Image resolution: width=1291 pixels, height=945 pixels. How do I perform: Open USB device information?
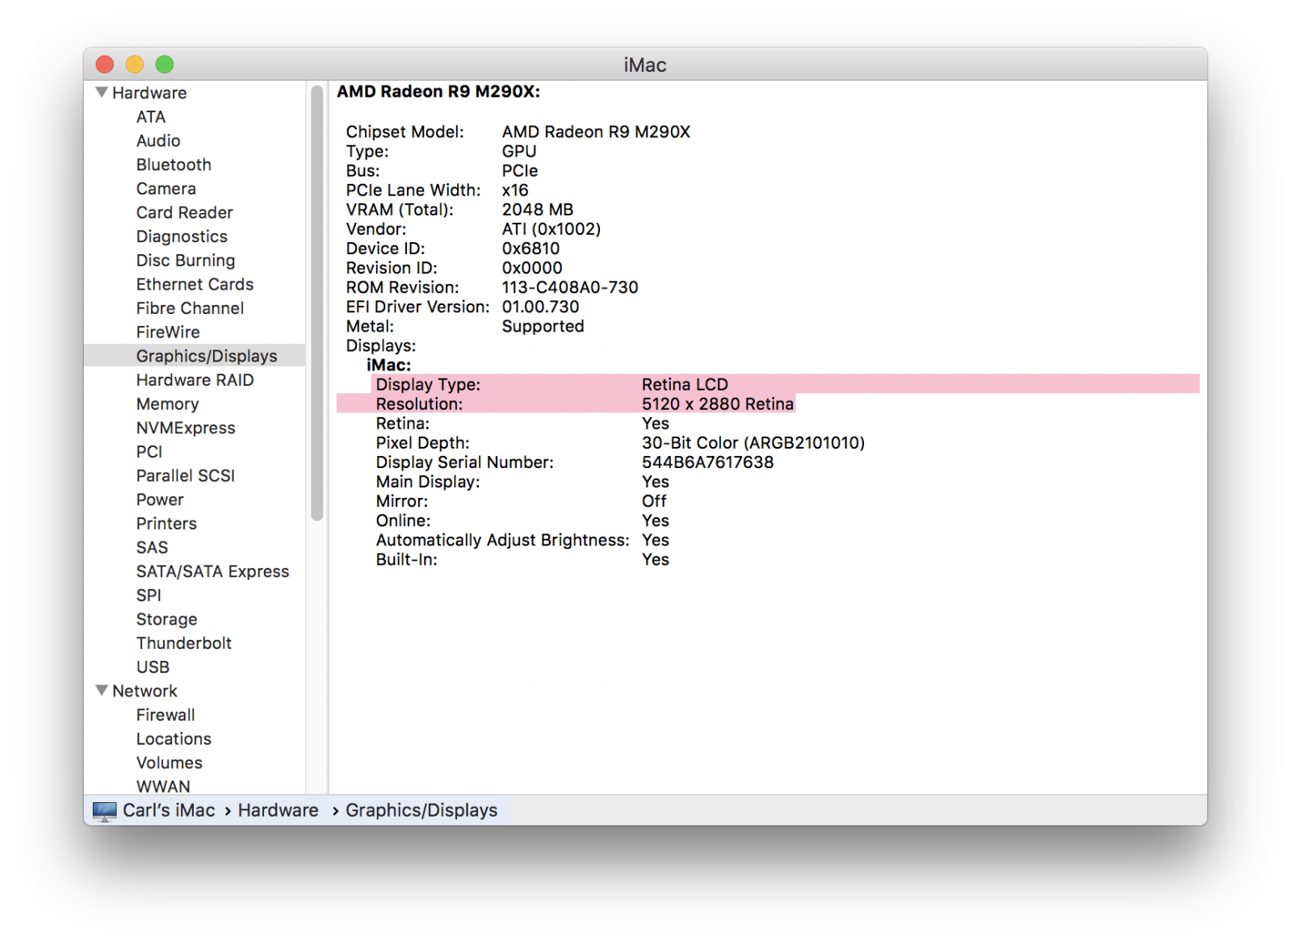point(153,667)
